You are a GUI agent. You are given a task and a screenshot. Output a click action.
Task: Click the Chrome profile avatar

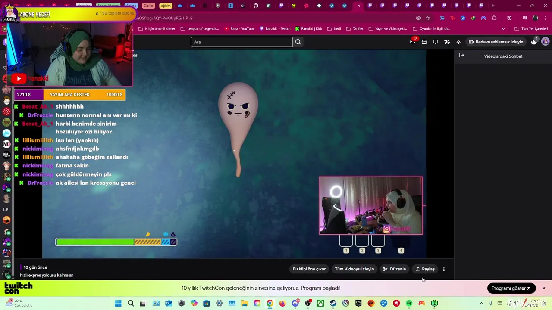pos(535,18)
